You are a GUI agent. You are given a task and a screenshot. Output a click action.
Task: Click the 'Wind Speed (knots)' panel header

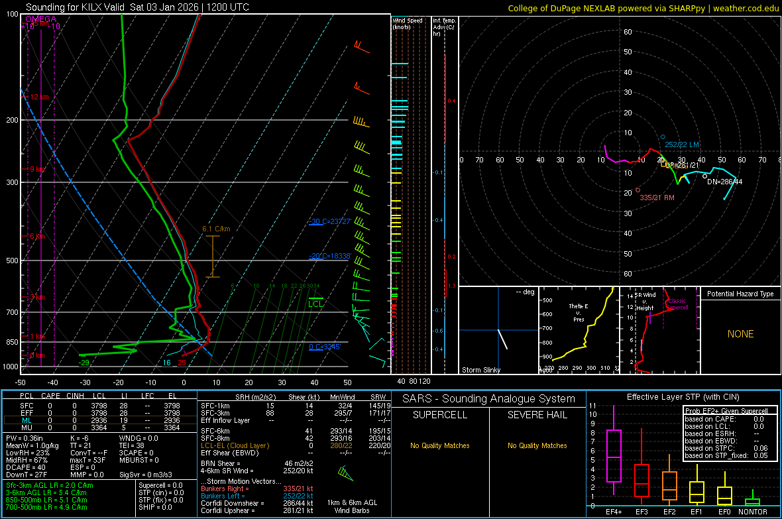408,24
